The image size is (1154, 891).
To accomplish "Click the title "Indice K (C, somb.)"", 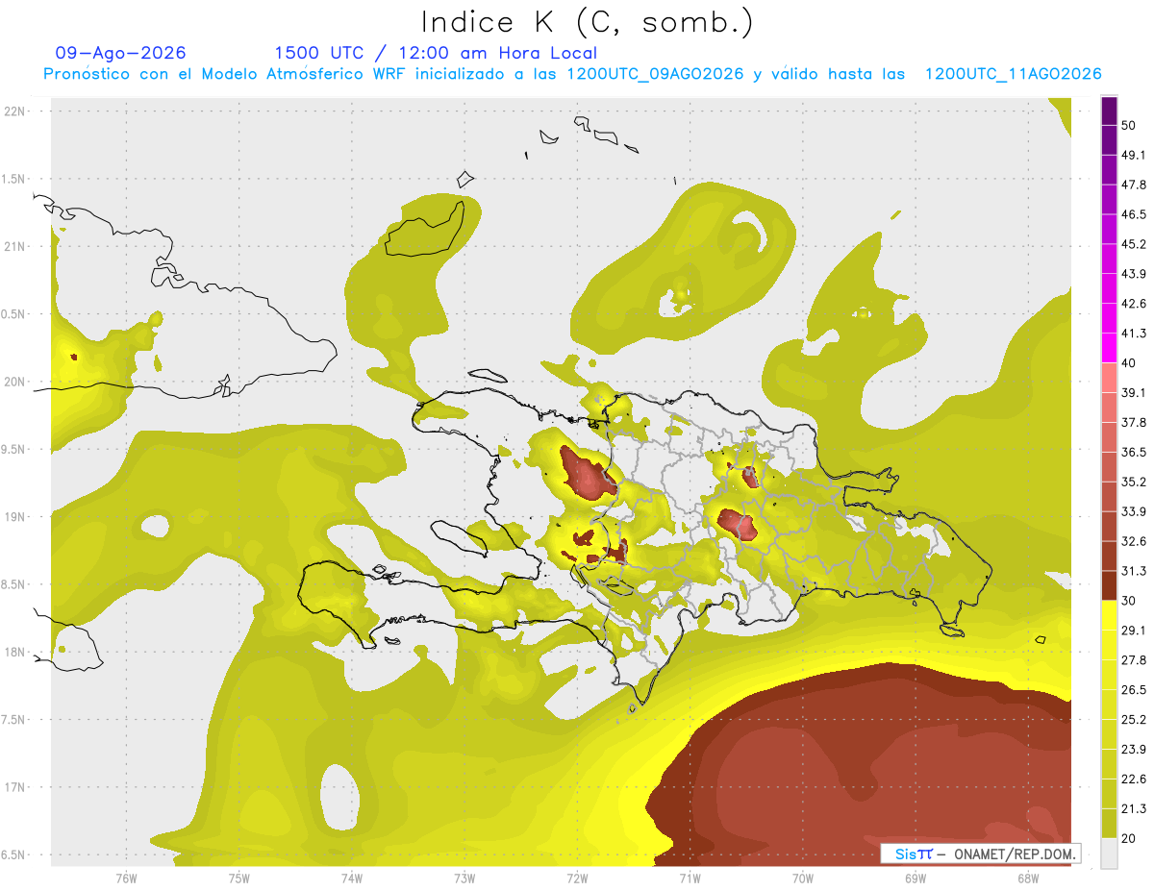I will click(587, 22).
